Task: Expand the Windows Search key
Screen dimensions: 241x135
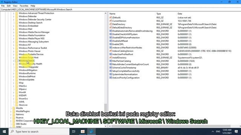Action: coord(14,61)
